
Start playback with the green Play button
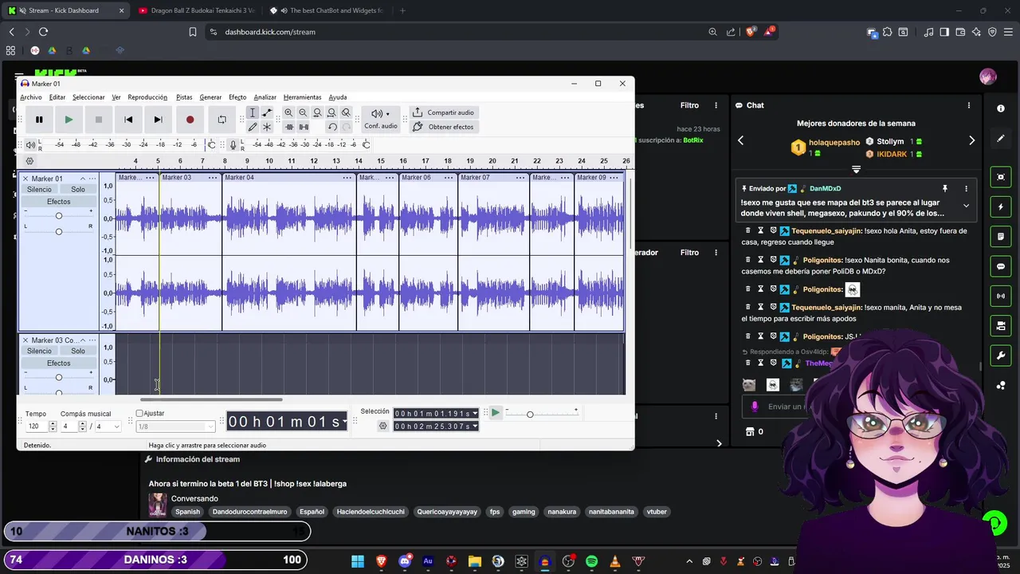point(69,120)
